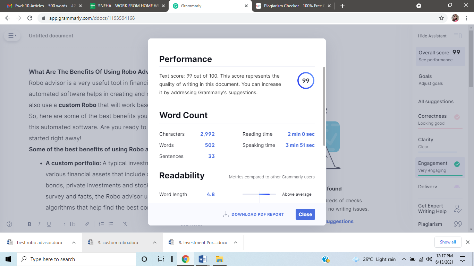Close the downloads bar

(x=467, y=242)
